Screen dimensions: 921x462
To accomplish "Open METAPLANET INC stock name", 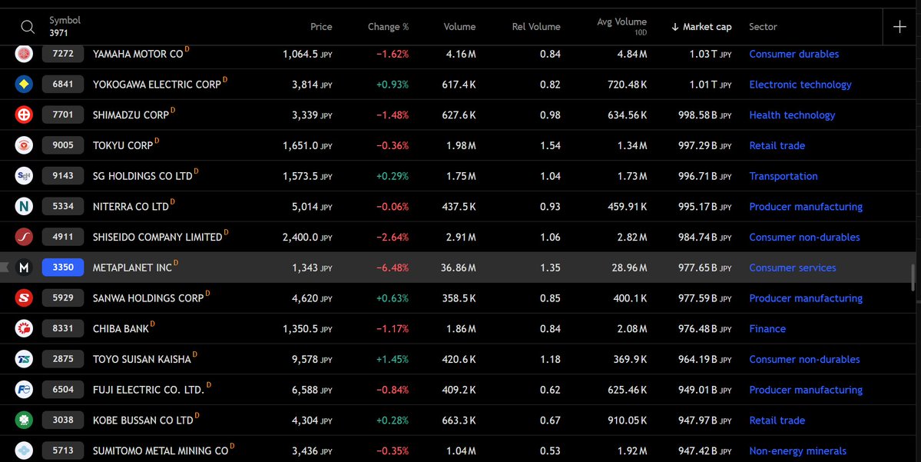I will click(x=132, y=268).
